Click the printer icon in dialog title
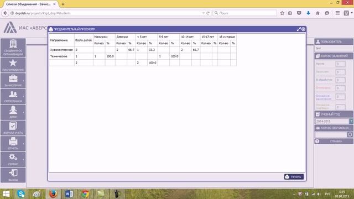Image resolution: width=354 pixels, height=199 pixels. [x=51, y=29]
